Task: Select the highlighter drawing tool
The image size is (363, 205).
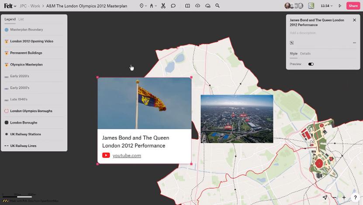Action: coord(152,6)
